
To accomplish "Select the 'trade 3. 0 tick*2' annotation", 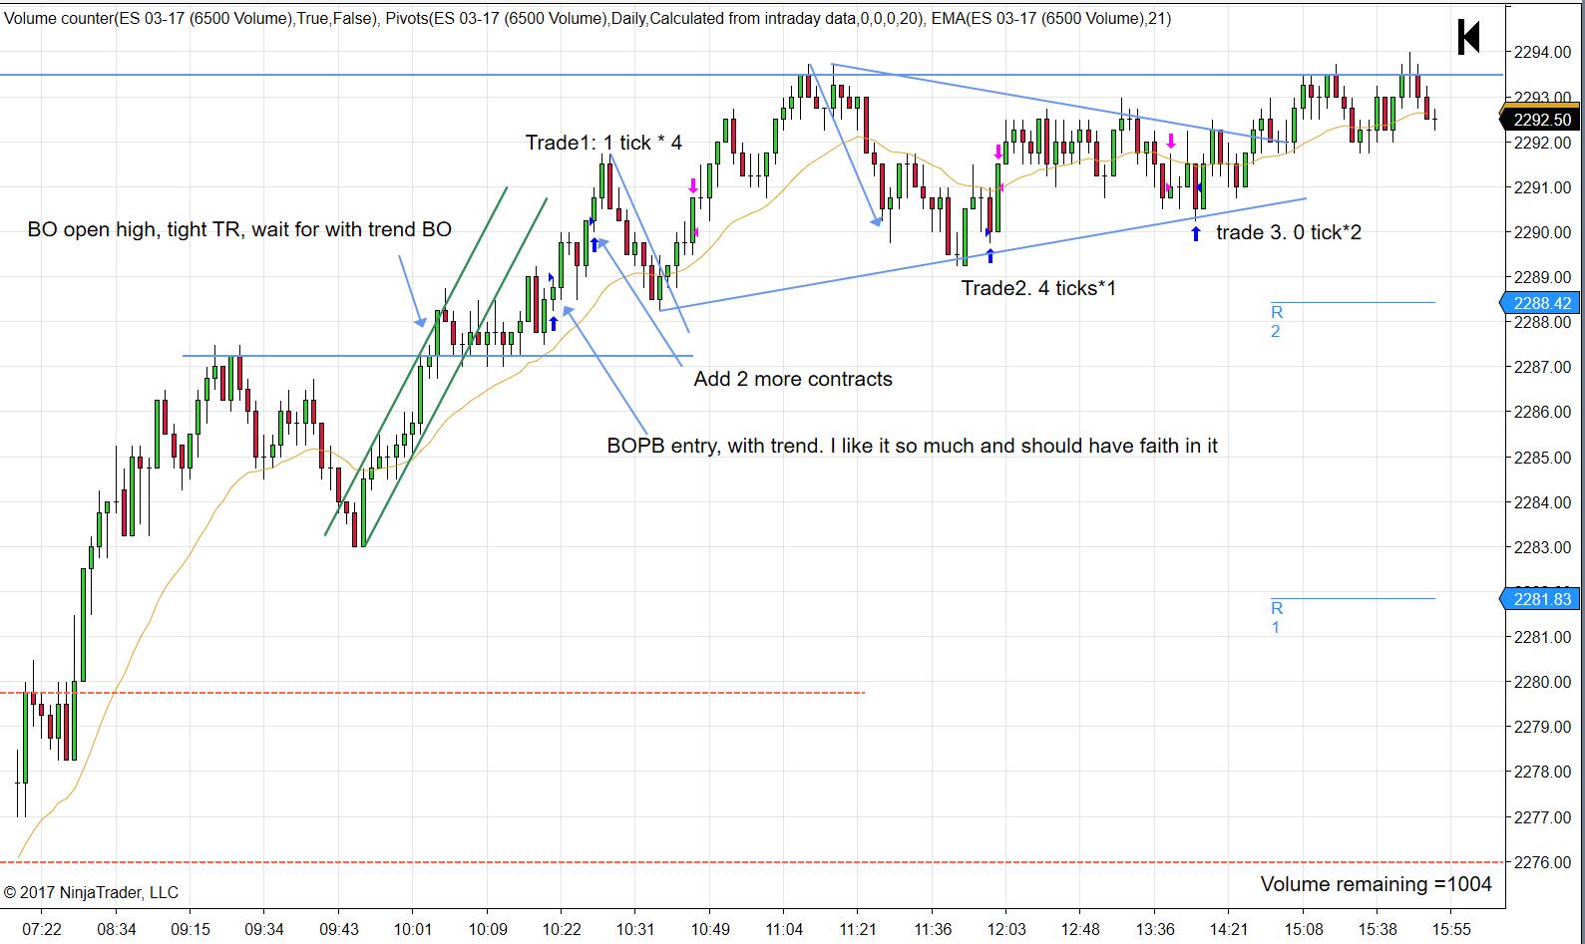I will coord(1289,233).
